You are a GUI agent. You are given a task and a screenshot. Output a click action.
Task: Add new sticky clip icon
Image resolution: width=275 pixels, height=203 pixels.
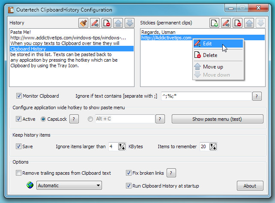click(x=214, y=23)
